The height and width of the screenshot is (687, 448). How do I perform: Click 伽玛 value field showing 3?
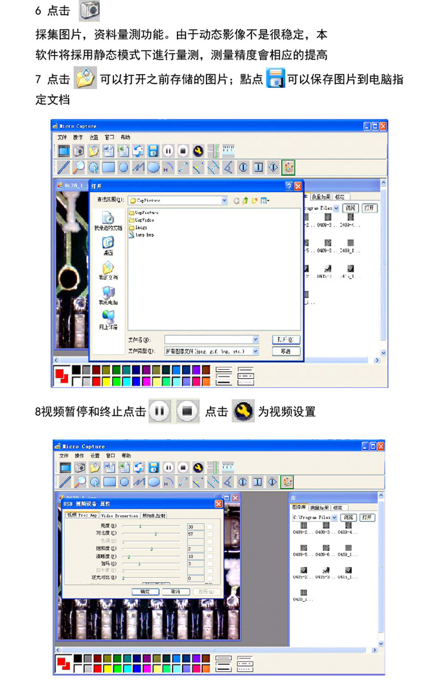click(196, 564)
